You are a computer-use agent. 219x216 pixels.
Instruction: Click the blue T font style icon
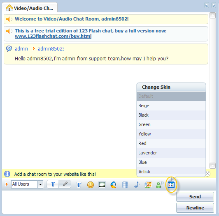pos(79,185)
